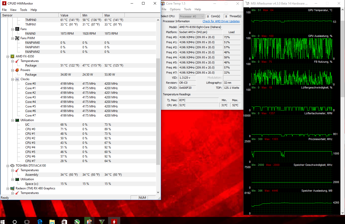
Task: Open HWMonitor File menu
Action: coord(4,10)
